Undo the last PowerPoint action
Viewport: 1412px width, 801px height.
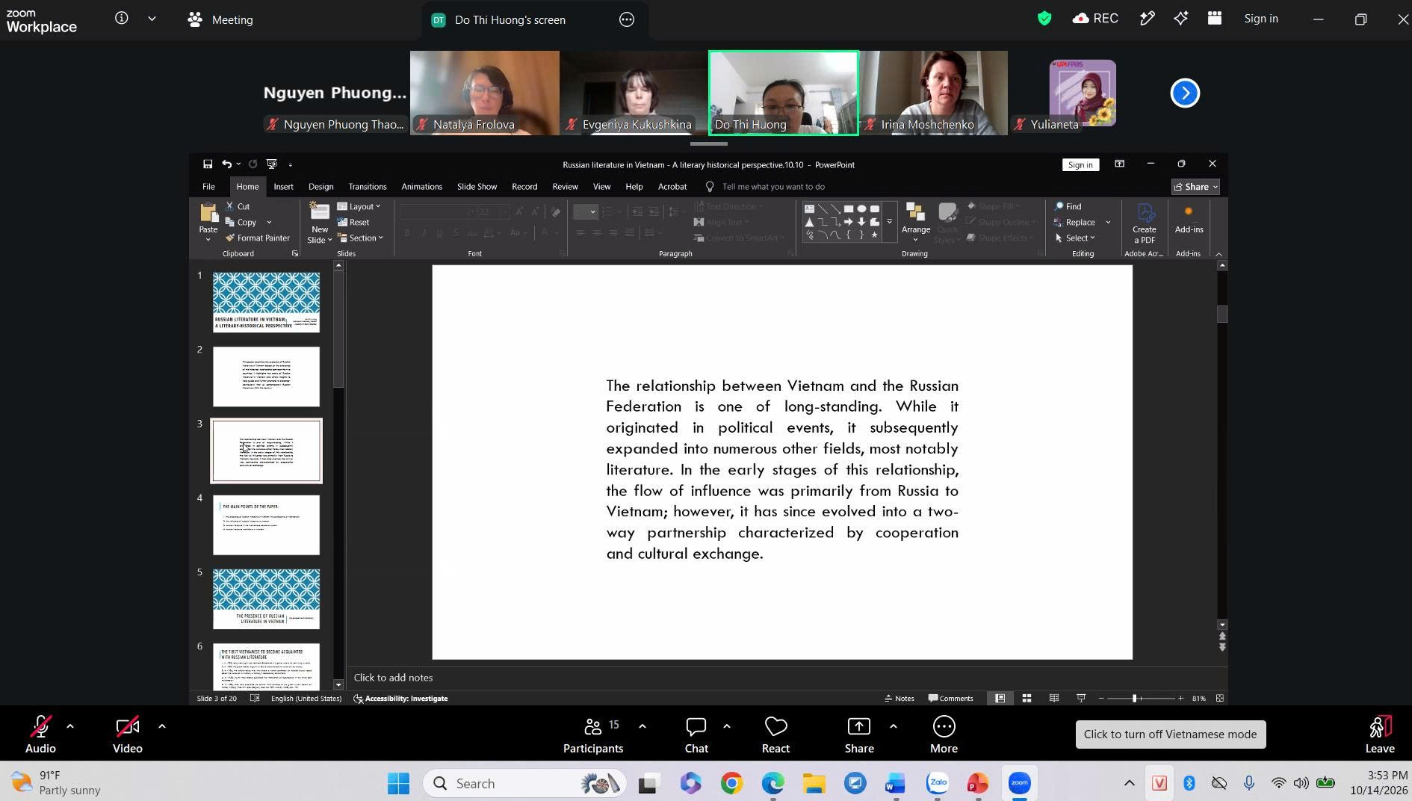226,164
